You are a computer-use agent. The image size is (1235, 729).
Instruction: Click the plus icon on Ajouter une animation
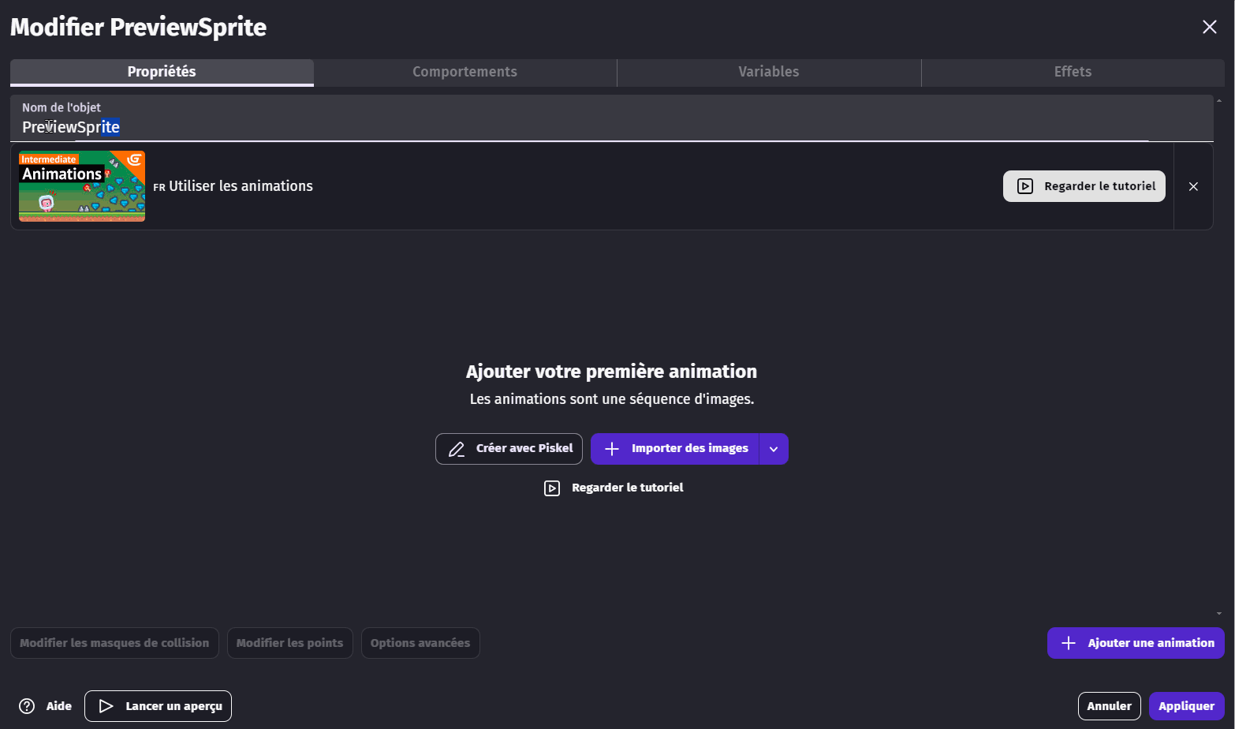coord(1069,643)
